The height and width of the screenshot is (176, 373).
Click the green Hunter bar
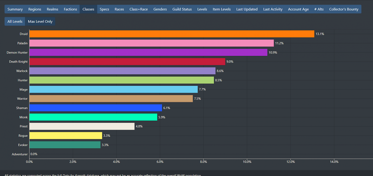(x=122, y=80)
